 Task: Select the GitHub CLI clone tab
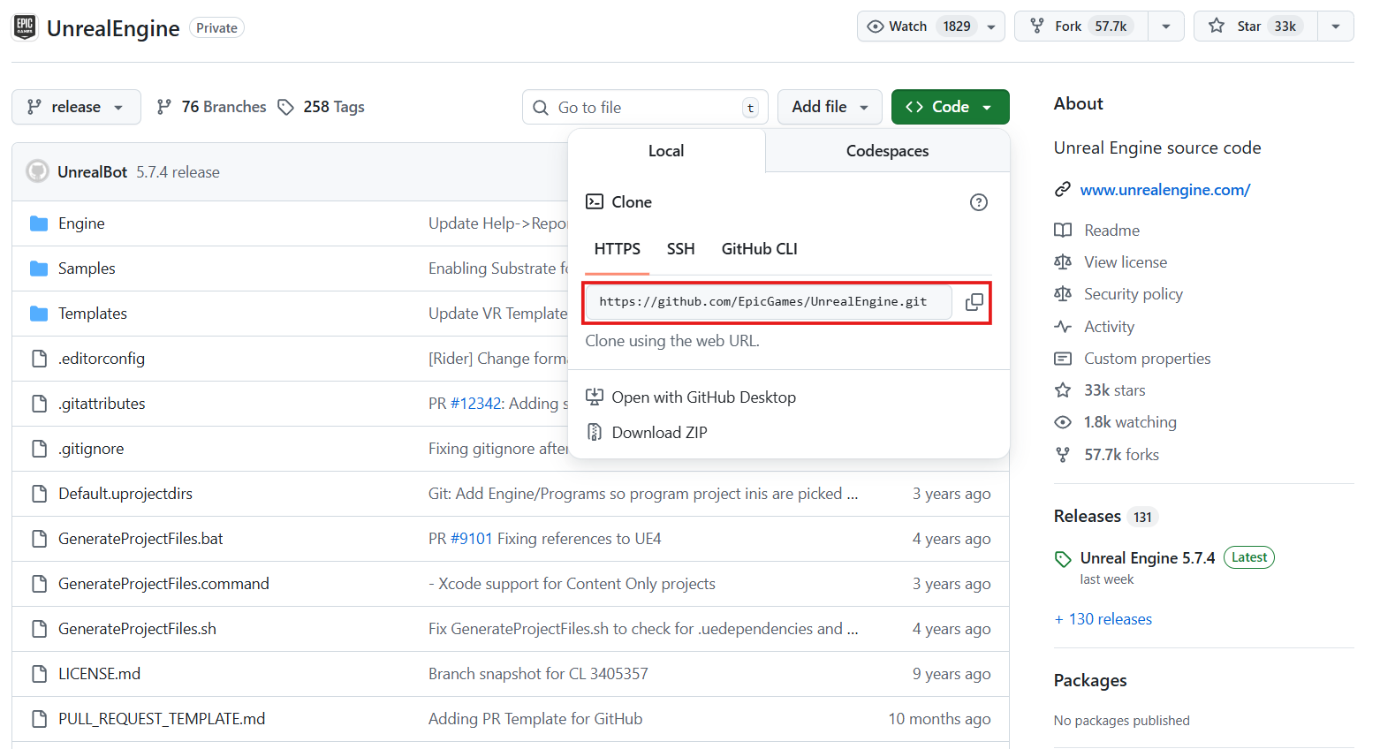760,249
